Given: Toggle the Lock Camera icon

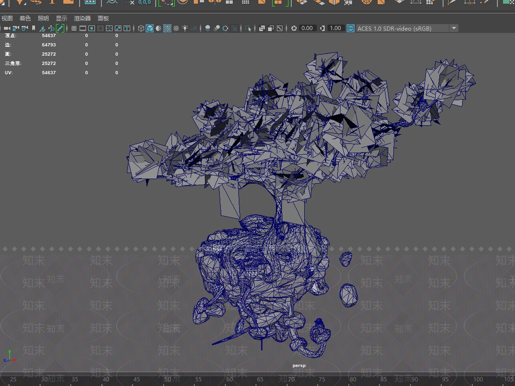Looking at the screenshot, I should point(15,28).
